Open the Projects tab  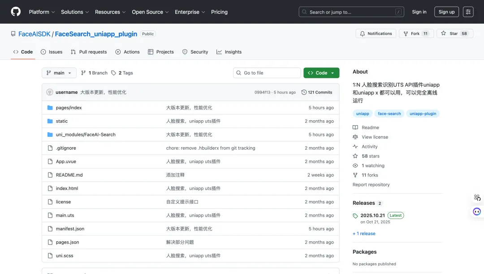(x=161, y=52)
